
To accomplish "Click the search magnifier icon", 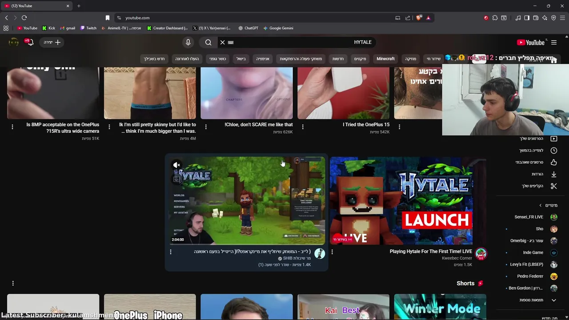I will (208, 42).
